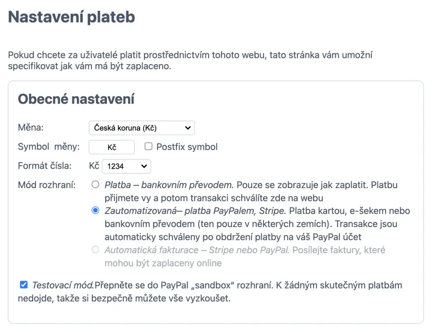Enable the Postfix symbol checkbox
Viewport: 435px width, 332px height.
pos(148,147)
